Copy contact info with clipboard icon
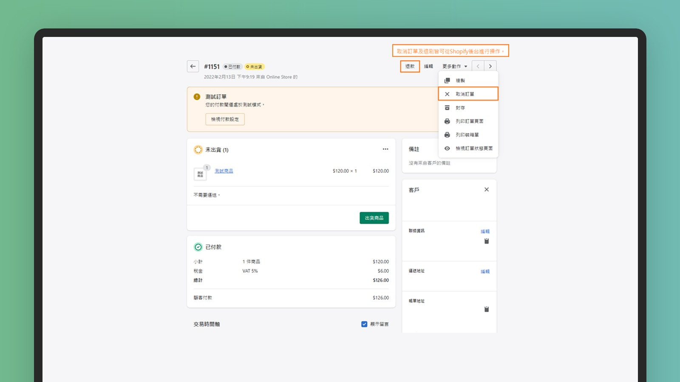This screenshot has height=382, width=680. point(487,241)
